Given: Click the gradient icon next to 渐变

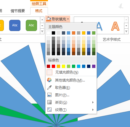Looking at the screenshot, I should pyautogui.click(x=49, y=102).
